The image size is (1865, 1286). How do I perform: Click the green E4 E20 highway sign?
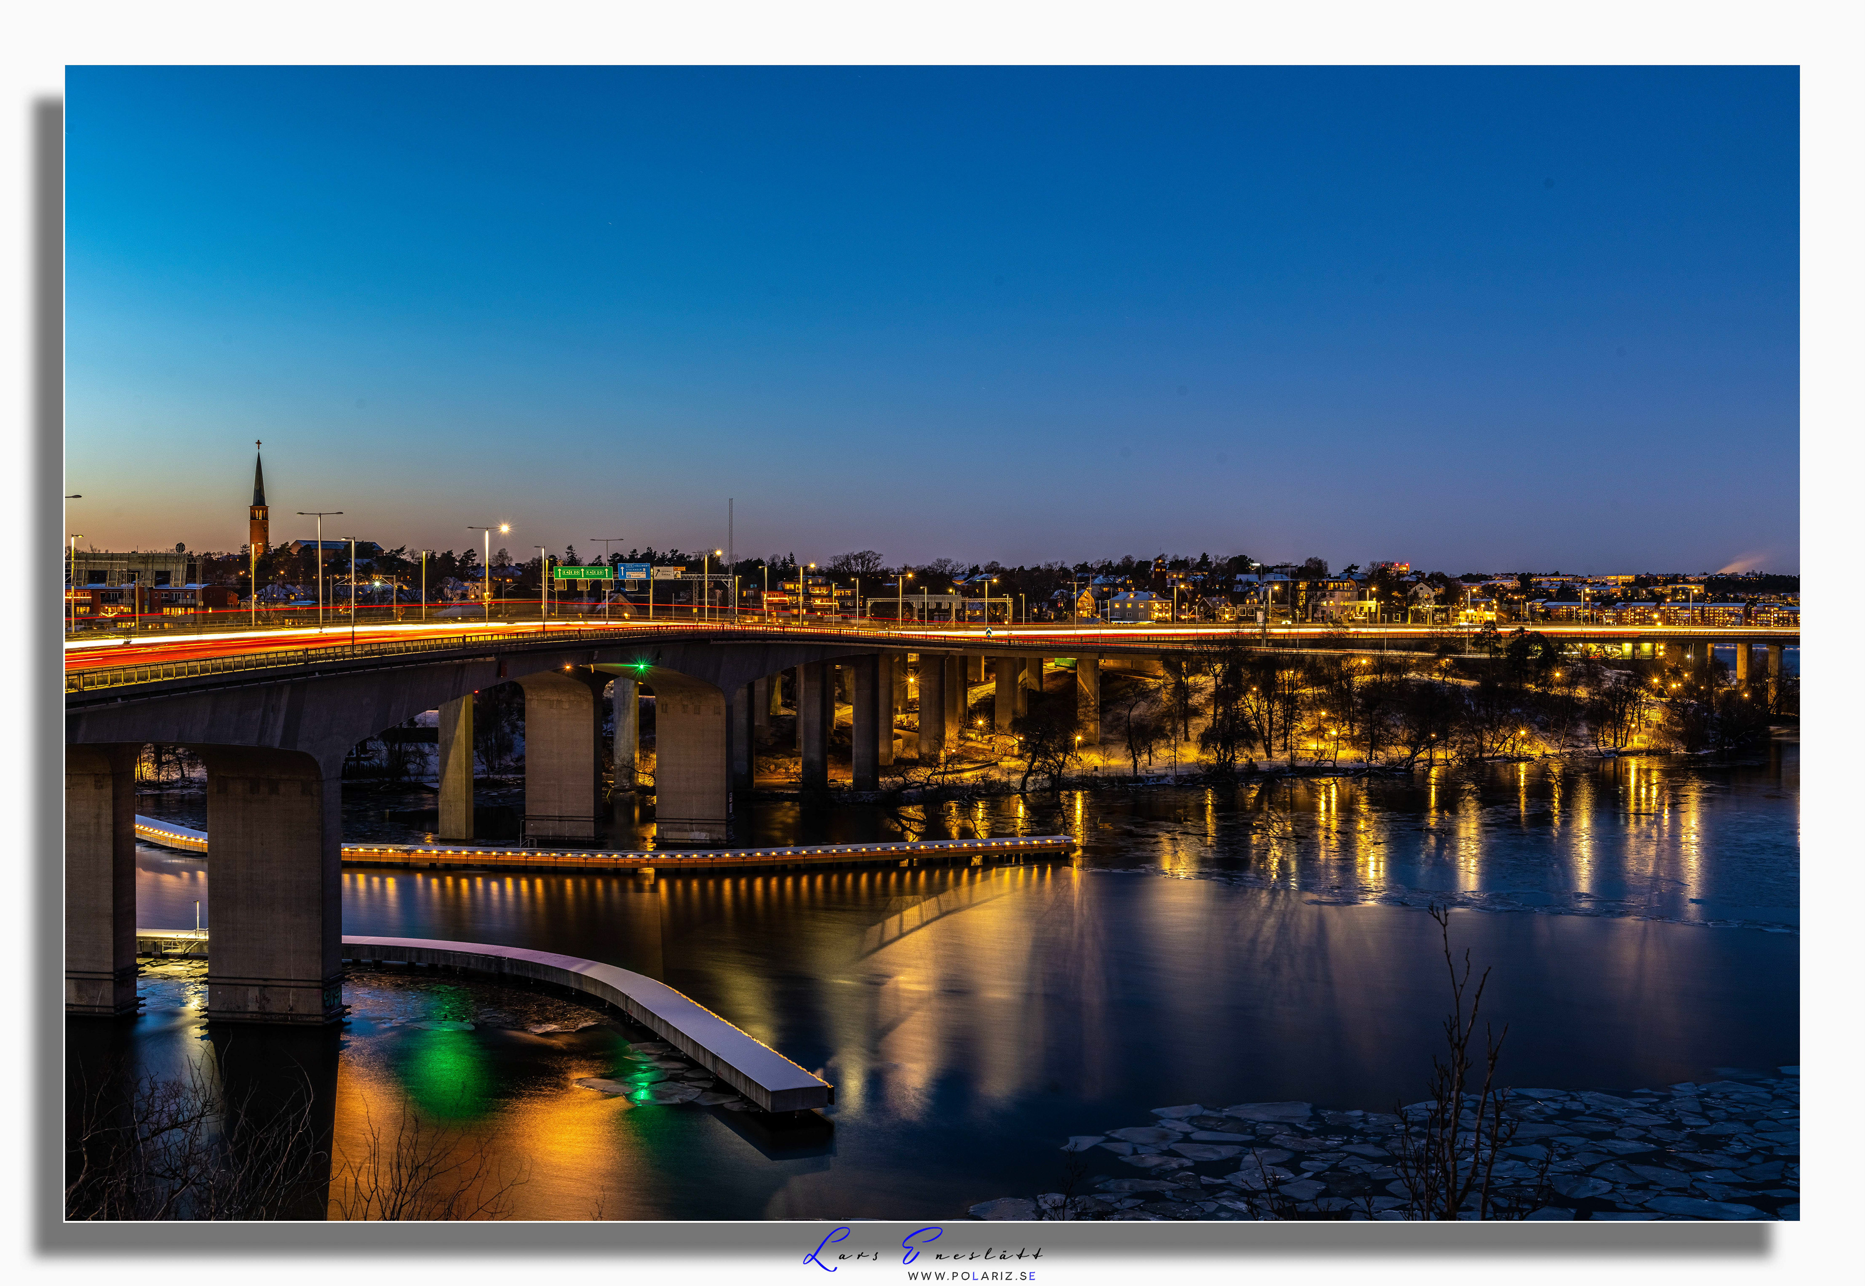pos(582,572)
